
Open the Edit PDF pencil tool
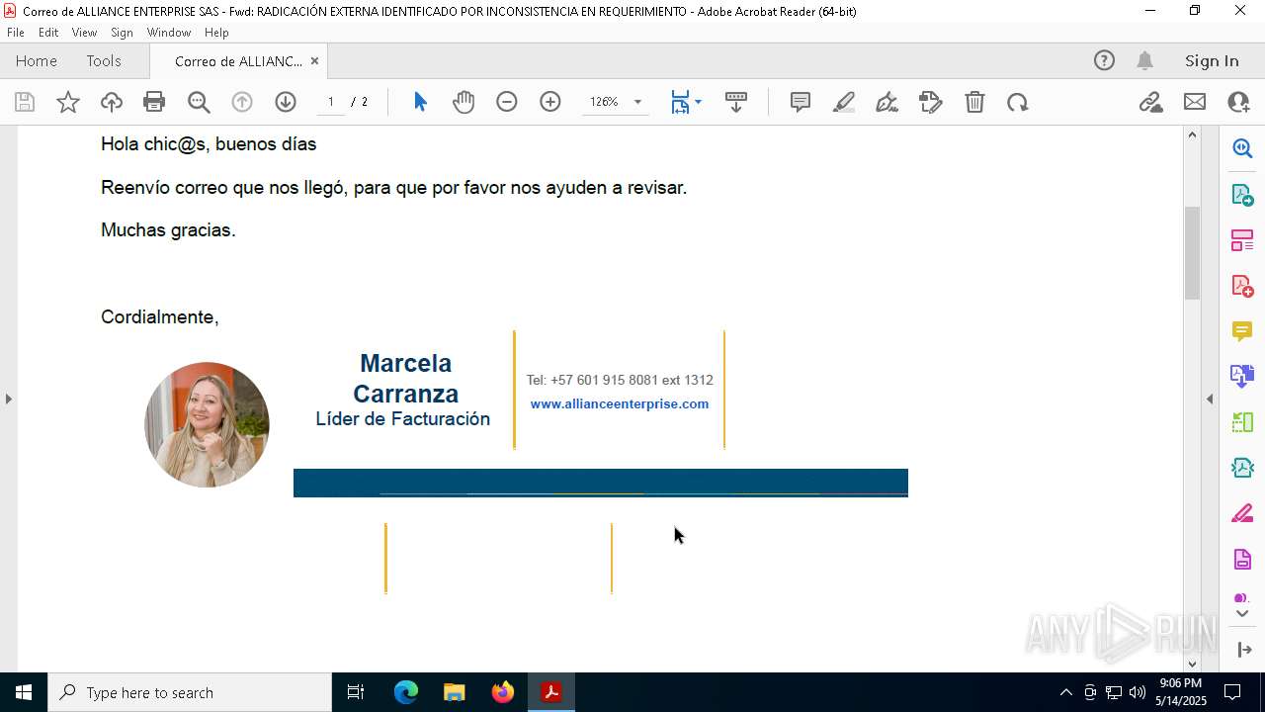pyautogui.click(x=931, y=102)
